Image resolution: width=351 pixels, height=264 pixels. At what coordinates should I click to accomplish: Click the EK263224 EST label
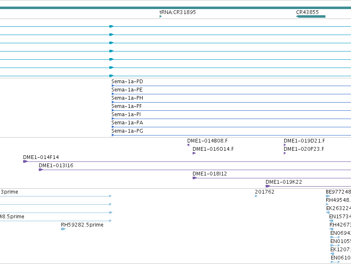pos(339,208)
